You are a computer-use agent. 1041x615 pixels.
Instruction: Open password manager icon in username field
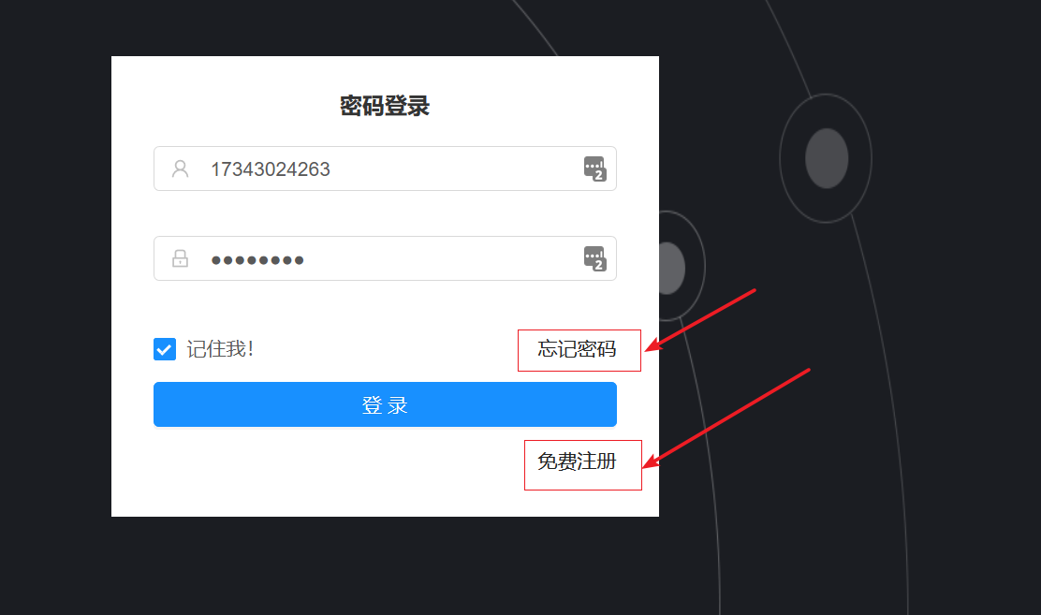coord(594,168)
